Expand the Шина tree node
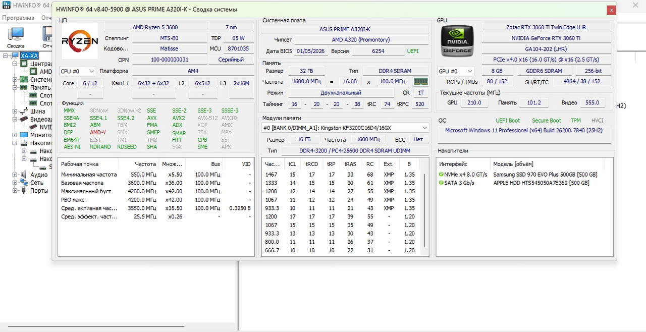This screenshot has height=332, width=646. (x=15, y=111)
